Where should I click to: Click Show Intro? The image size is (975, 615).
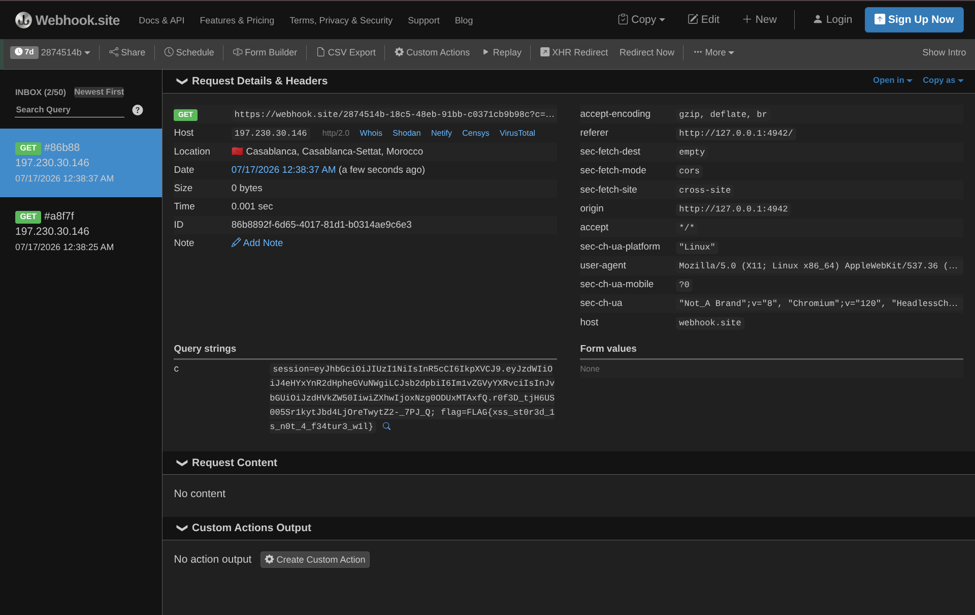tap(944, 52)
